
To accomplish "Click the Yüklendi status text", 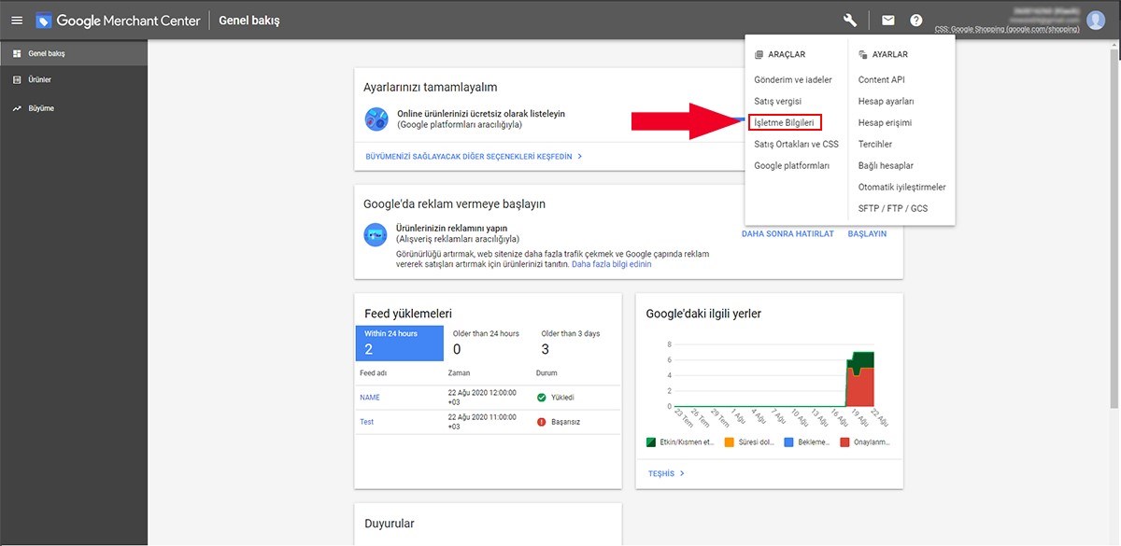I will point(562,398).
